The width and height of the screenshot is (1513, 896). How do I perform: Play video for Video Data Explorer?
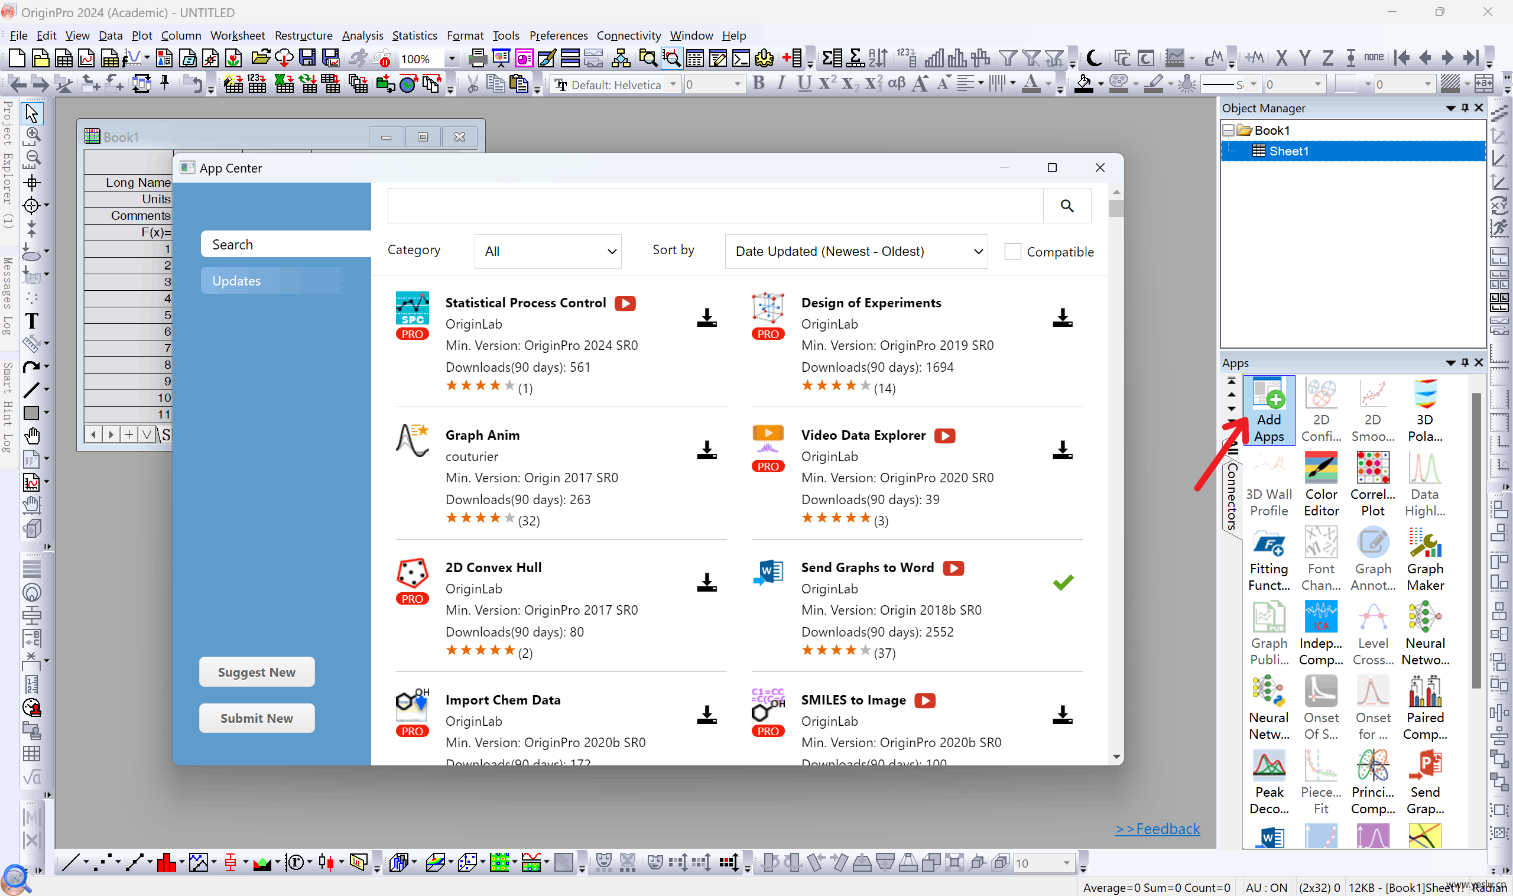tap(944, 436)
